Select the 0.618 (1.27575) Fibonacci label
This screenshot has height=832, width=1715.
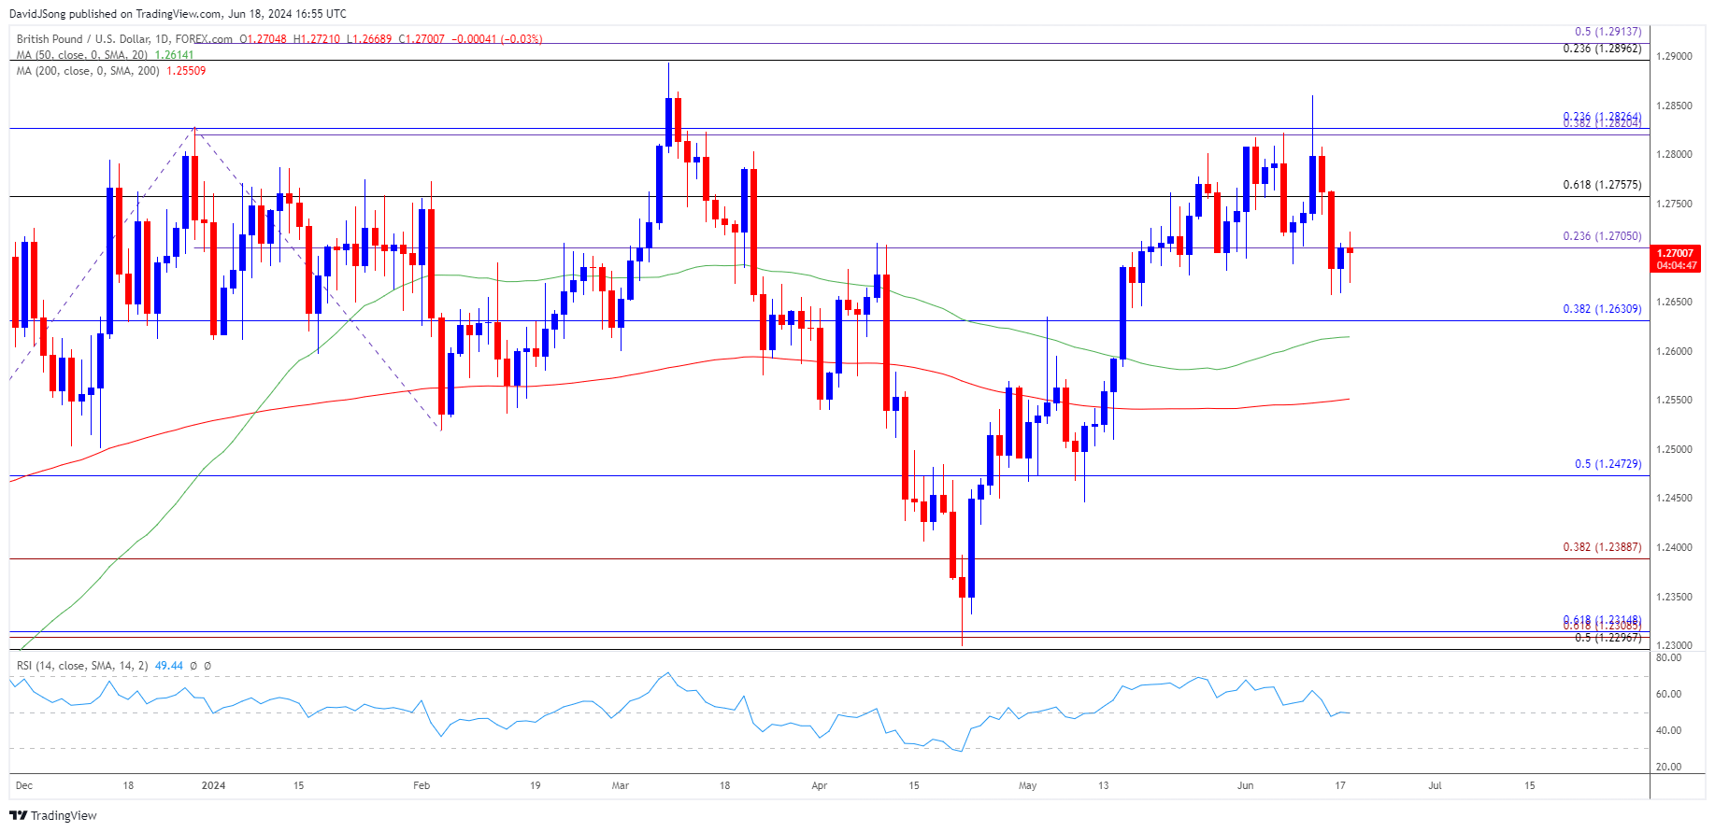[1602, 185]
